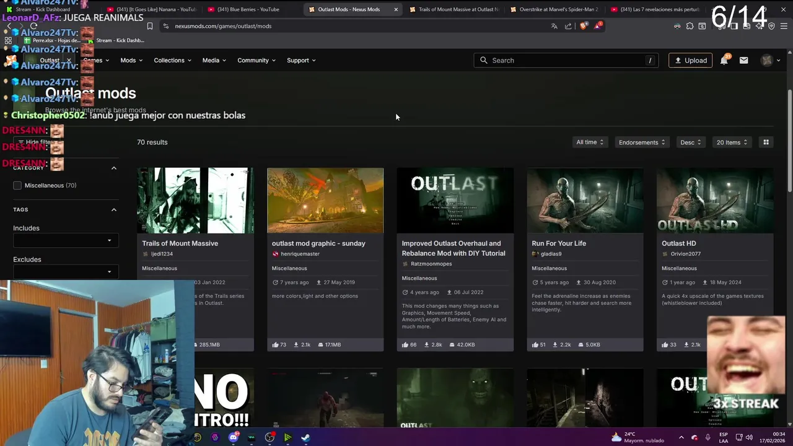Open the Endorsements sort dropdown
The width and height of the screenshot is (793, 446).
(x=642, y=142)
